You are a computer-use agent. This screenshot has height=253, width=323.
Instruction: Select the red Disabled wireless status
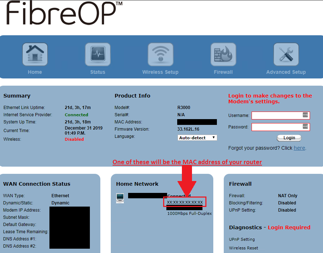[x=74, y=139]
